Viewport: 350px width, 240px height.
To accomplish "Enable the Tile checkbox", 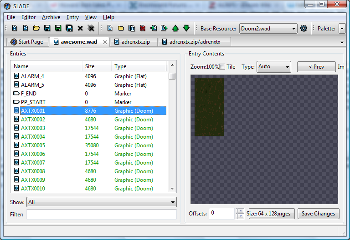I will [222, 67].
